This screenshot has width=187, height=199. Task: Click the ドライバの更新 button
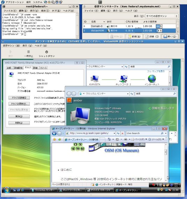[19, 104]
